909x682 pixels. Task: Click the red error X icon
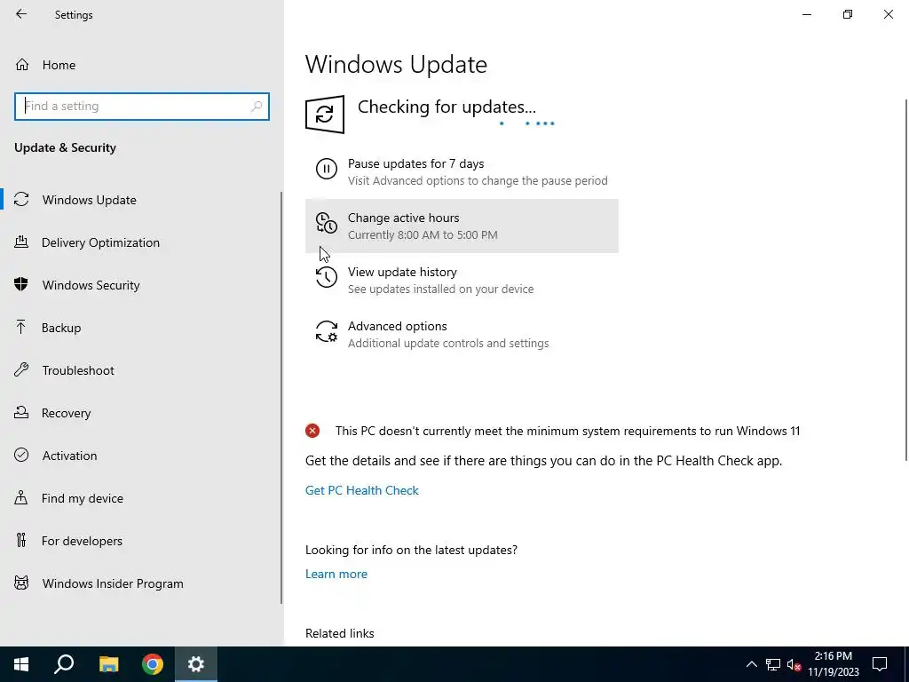(x=312, y=431)
